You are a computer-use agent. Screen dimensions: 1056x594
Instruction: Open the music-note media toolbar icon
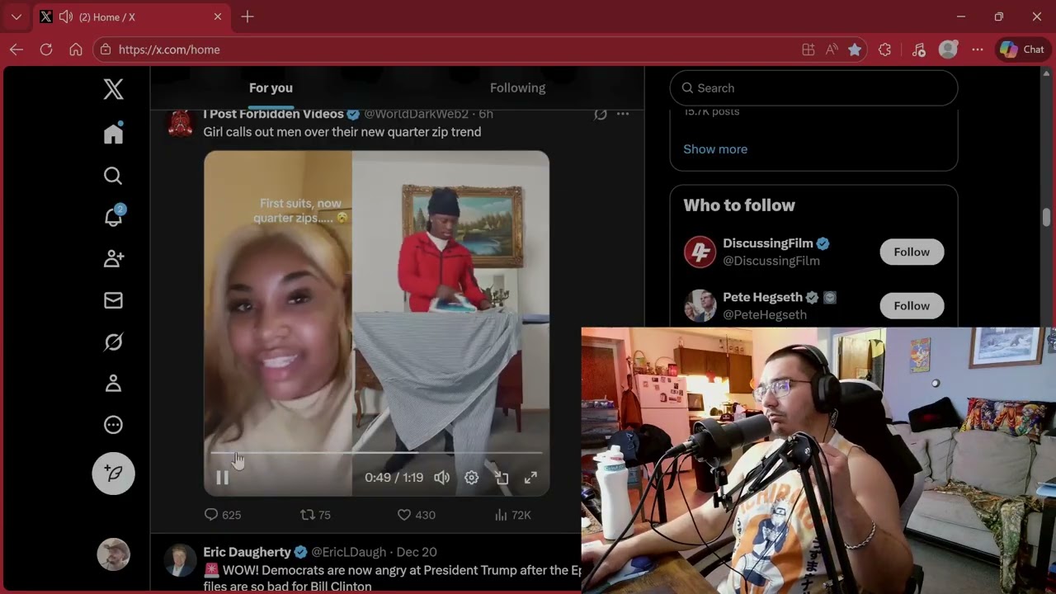point(919,49)
